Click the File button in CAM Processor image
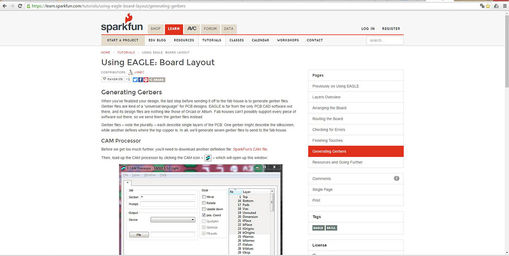 139,235
